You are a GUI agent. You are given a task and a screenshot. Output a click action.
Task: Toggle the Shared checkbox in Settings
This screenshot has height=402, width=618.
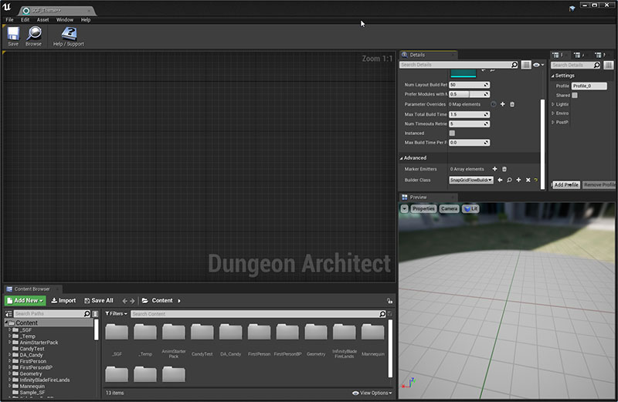[575, 95]
